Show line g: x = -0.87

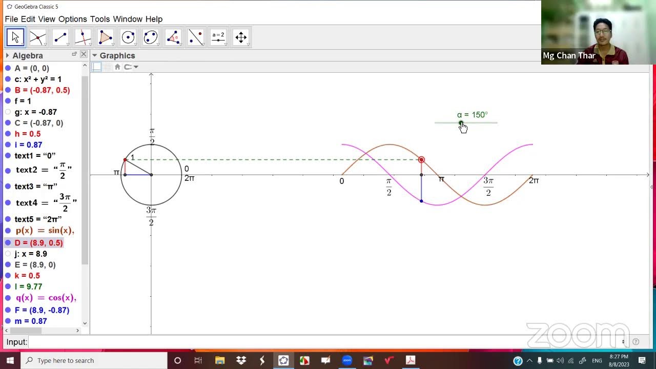click(8, 112)
